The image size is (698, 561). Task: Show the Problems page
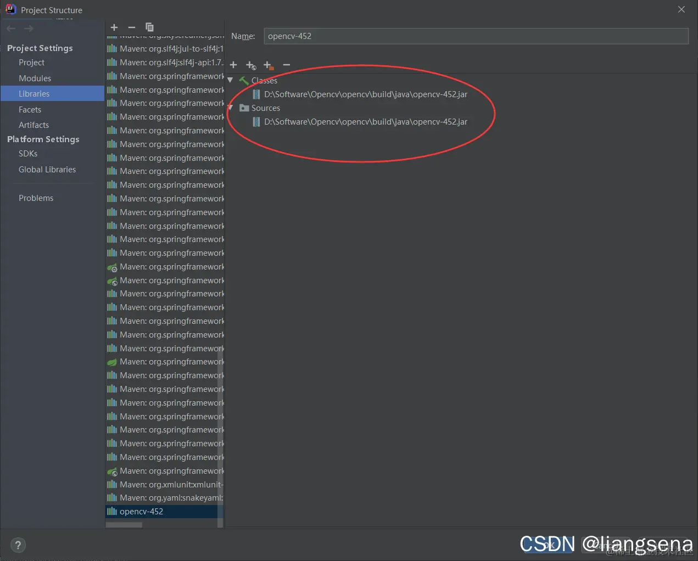tap(36, 198)
